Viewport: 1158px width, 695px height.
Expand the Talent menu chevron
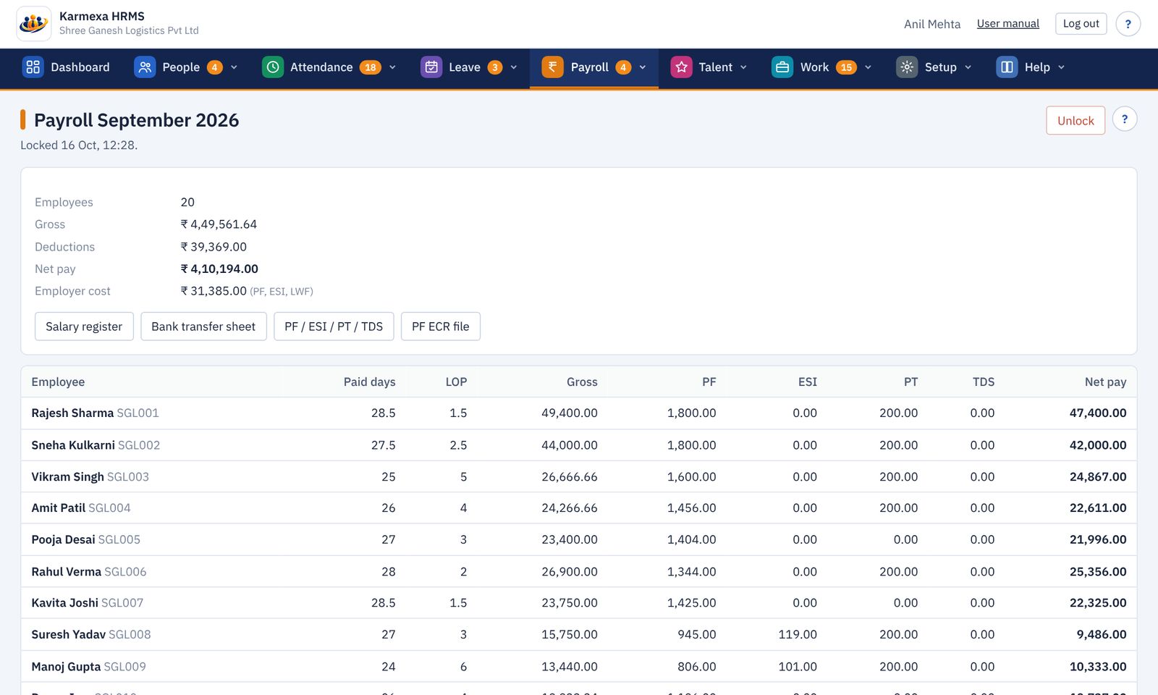[x=743, y=67]
